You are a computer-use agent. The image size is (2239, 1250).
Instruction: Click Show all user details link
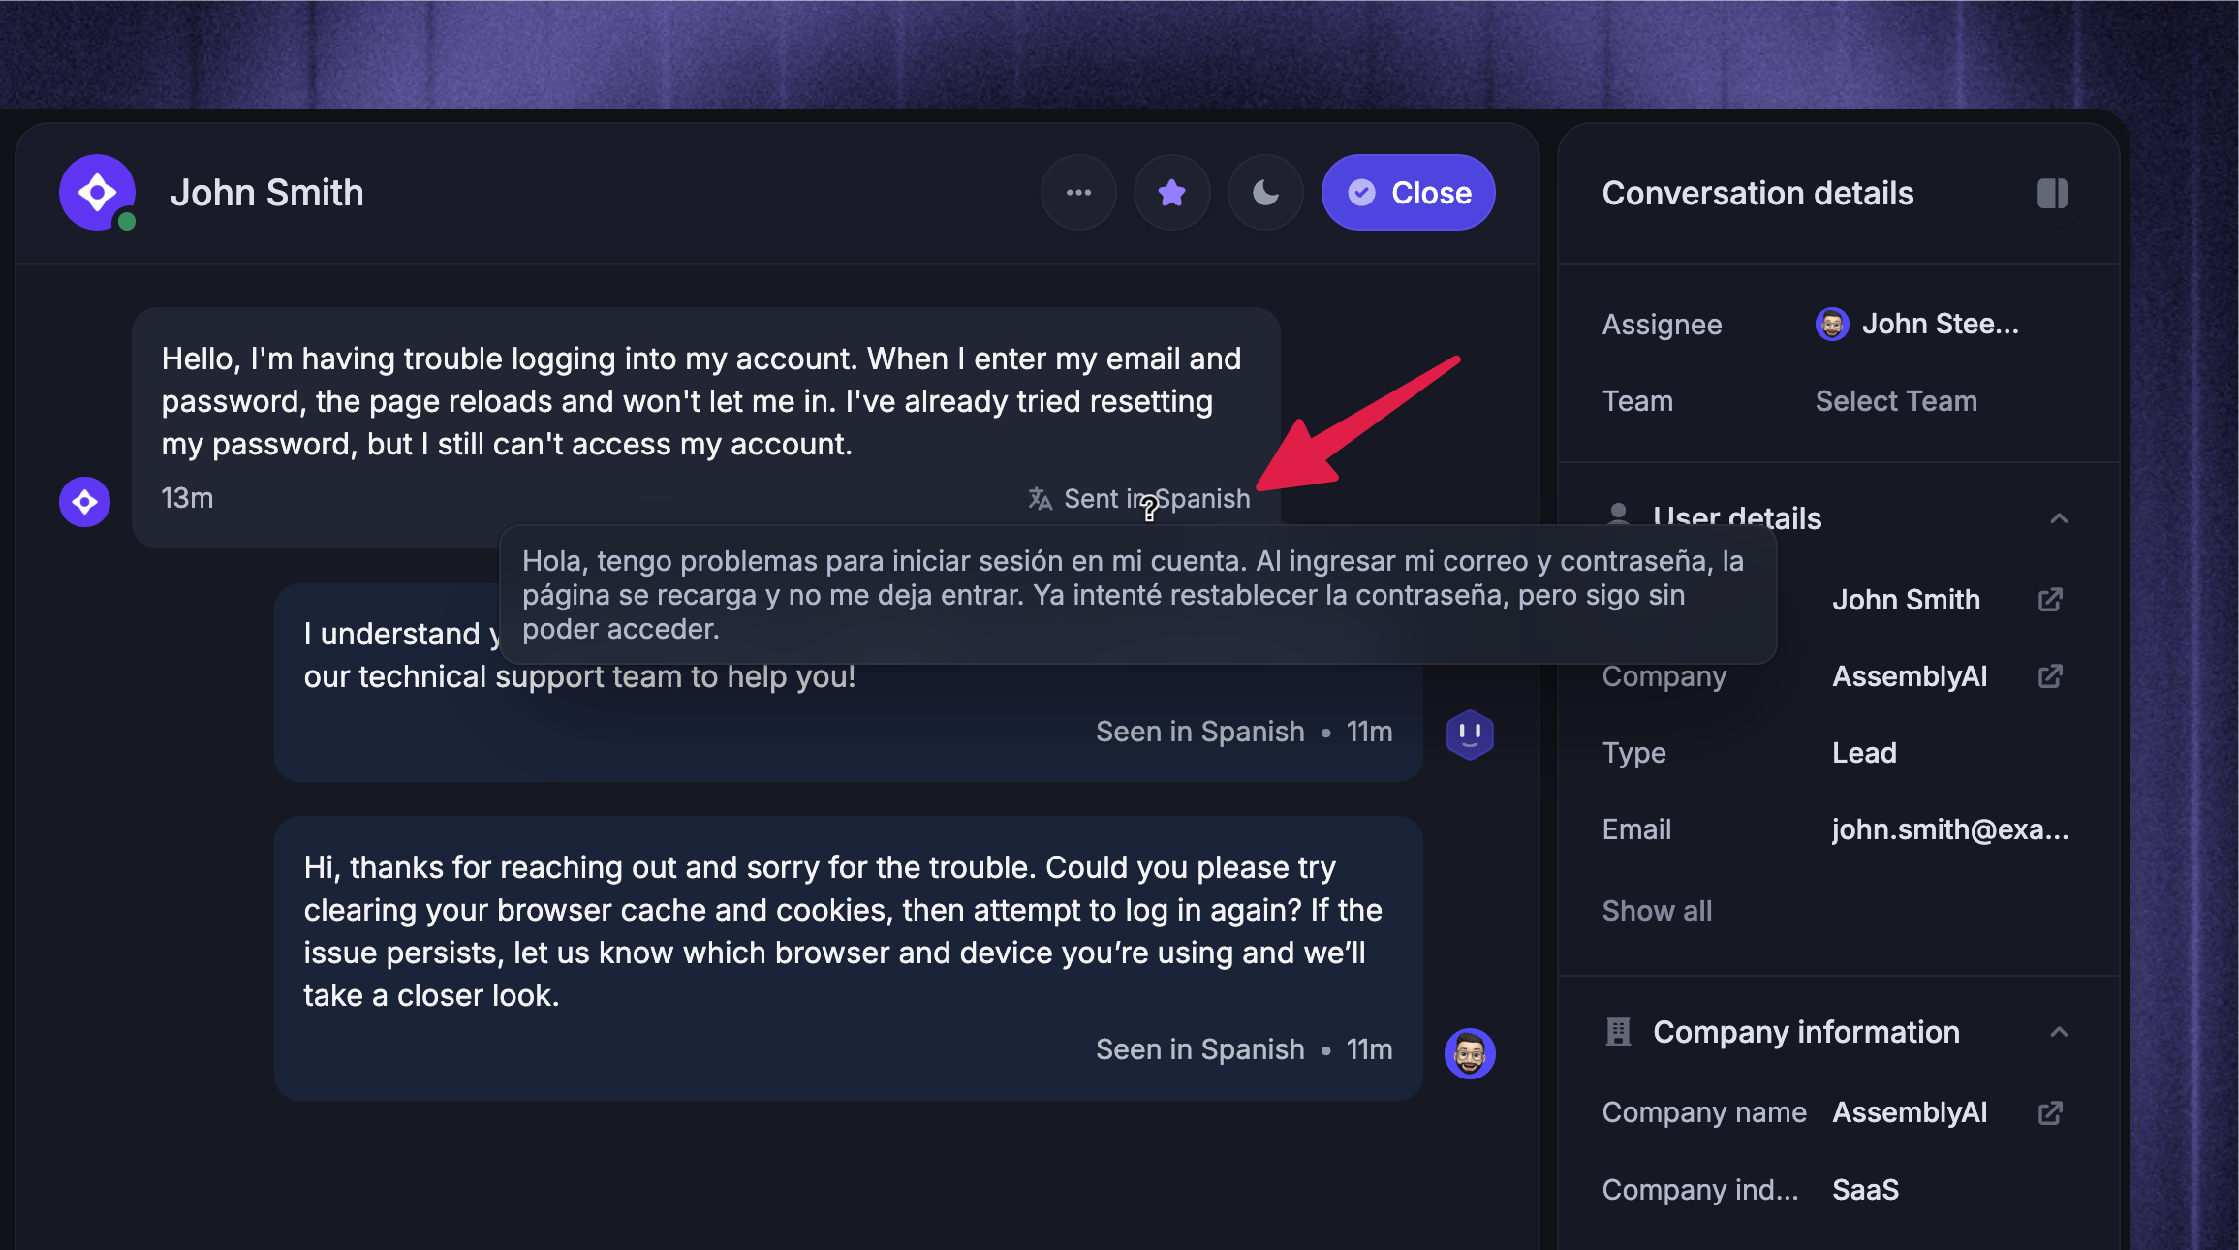pos(1657,911)
